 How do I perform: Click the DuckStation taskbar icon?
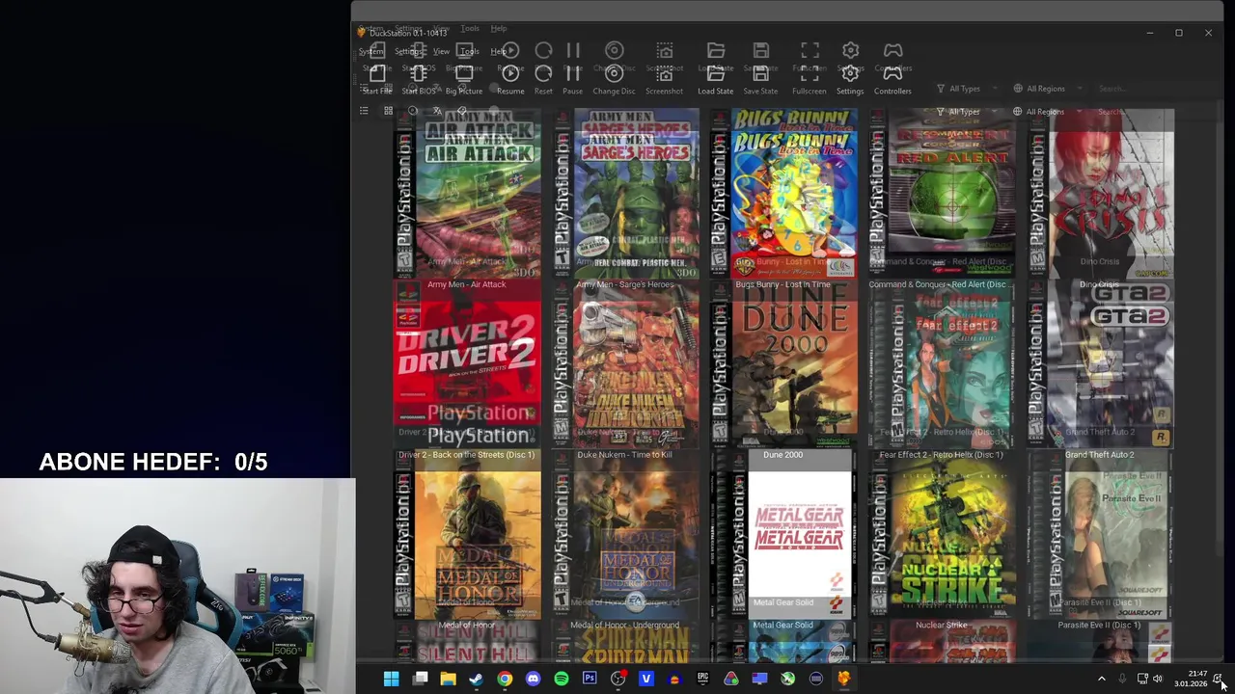click(844, 679)
